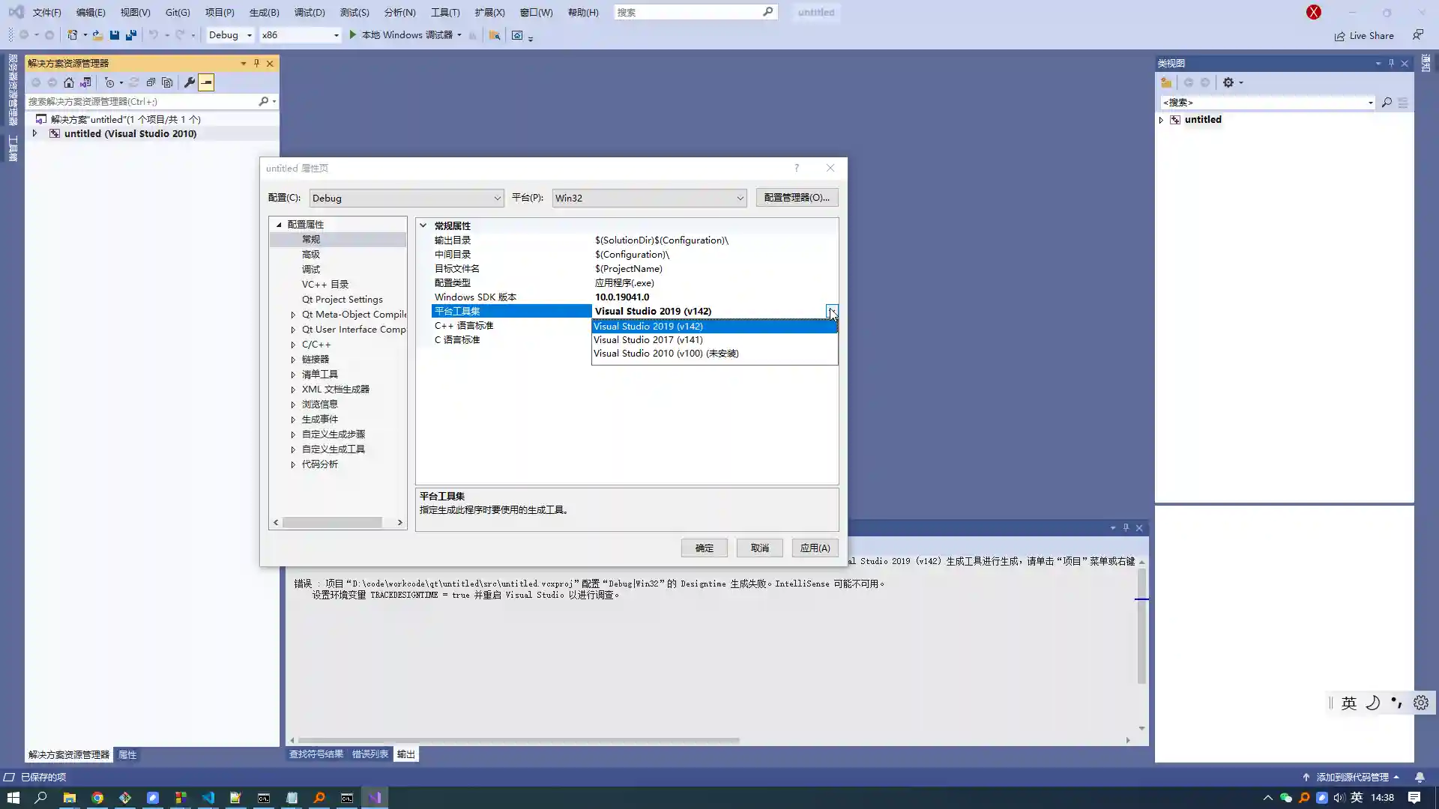
Task: Click the Undo icon in the main toolbar
Action: pyautogui.click(x=154, y=35)
